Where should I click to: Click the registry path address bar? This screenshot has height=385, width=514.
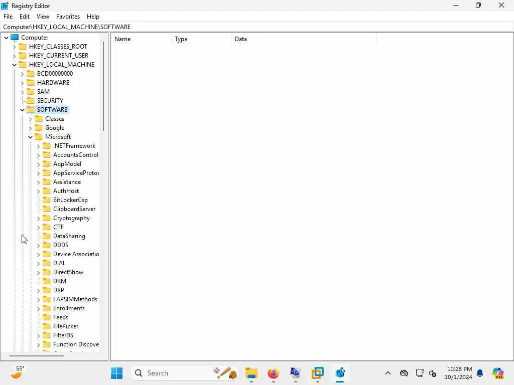coord(257,27)
